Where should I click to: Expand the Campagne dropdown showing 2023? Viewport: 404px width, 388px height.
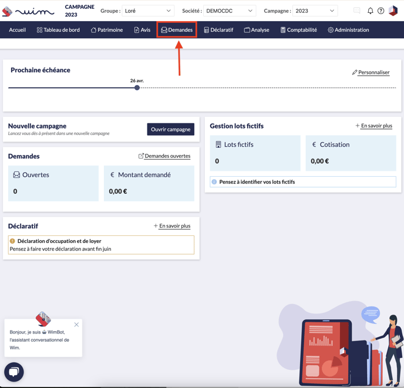(x=315, y=11)
